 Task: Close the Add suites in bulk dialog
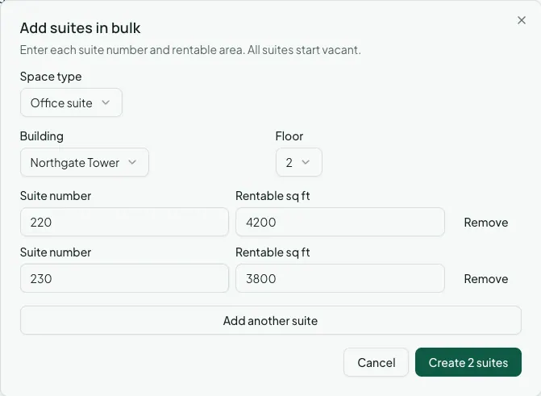pos(522,20)
